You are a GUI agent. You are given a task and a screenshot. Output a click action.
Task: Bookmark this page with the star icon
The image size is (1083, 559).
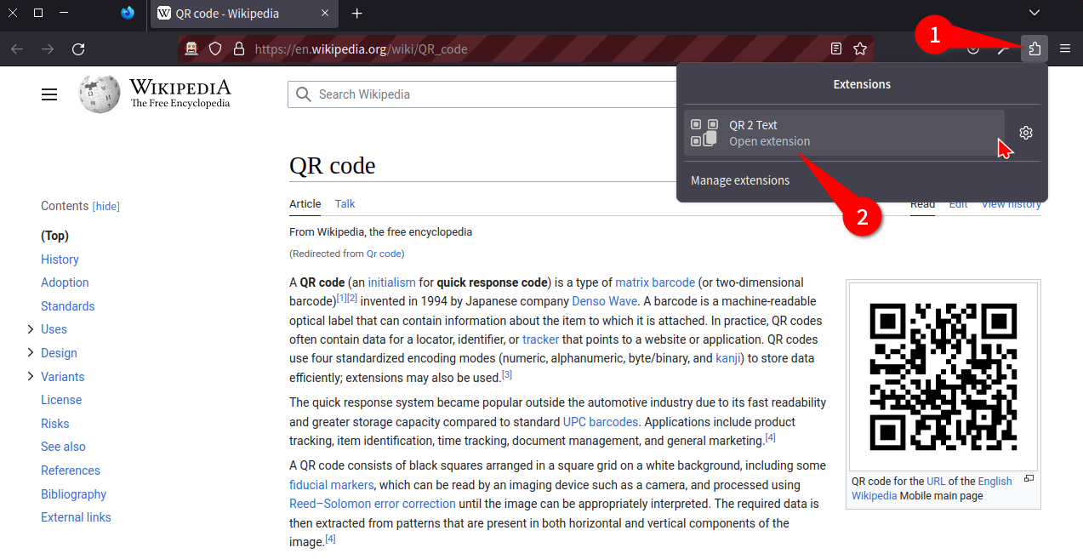pos(860,48)
